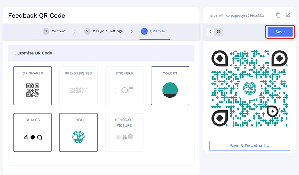The image size is (299, 175).
Task: Toggle the eye preview view
Action: point(211,32)
